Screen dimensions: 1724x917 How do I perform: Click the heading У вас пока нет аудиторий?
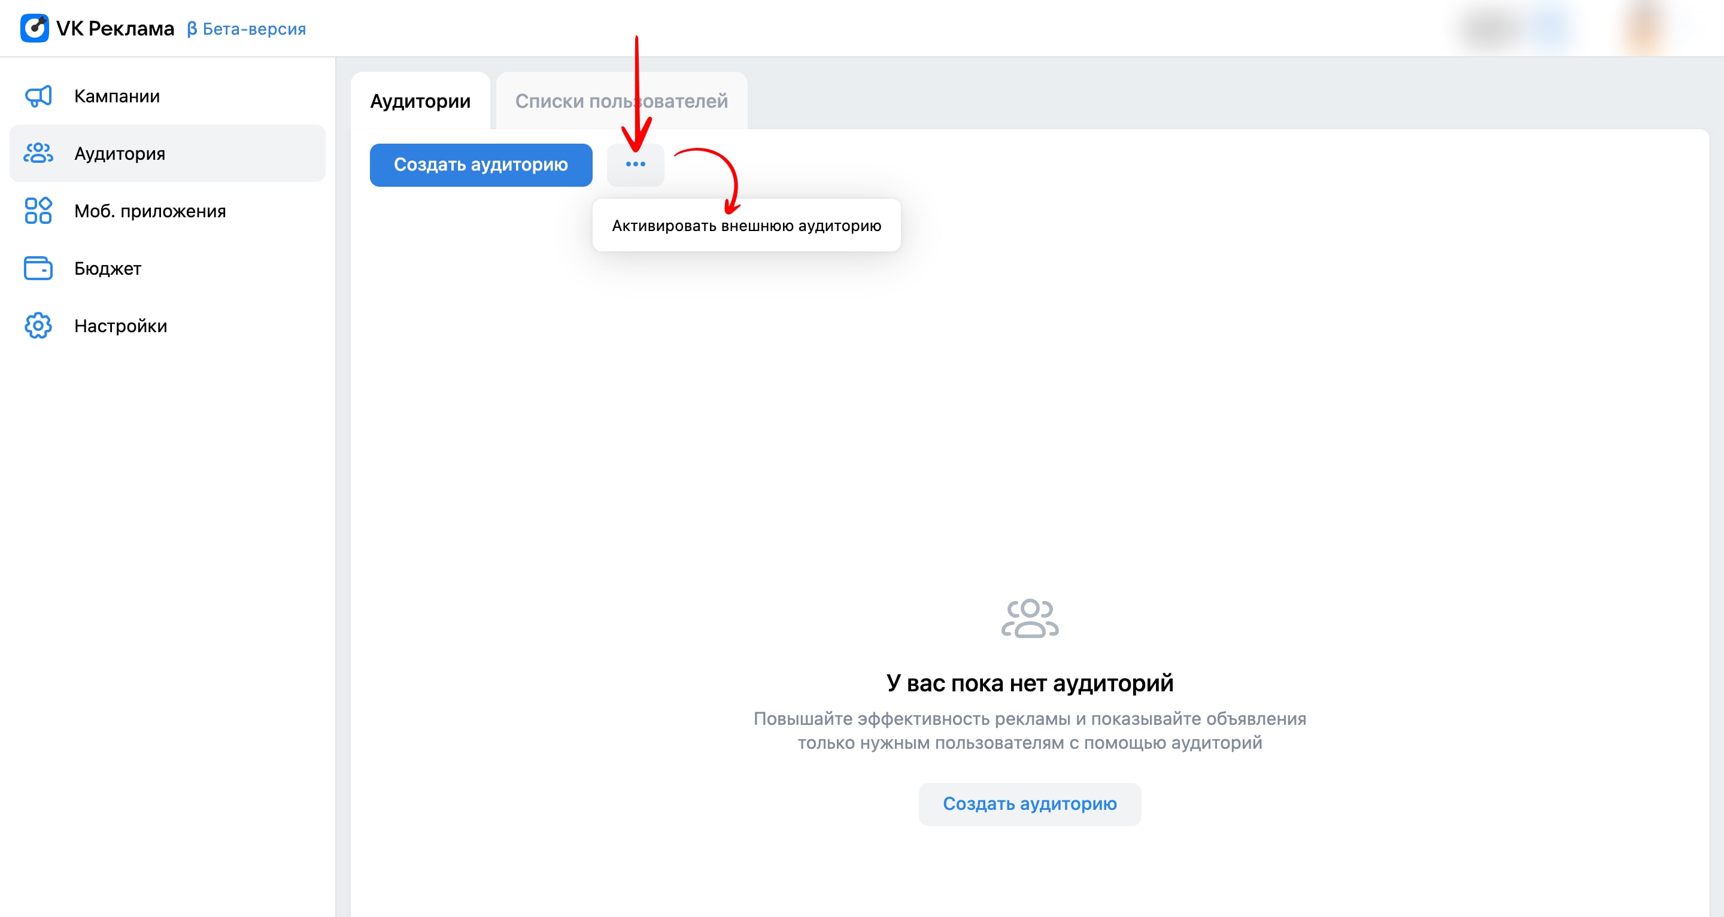tap(1030, 683)
